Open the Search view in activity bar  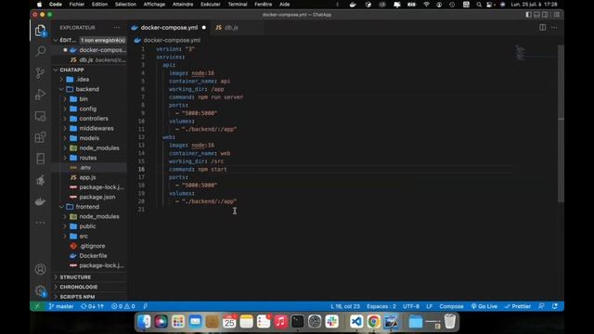pyautogui.click(x=40, y=51)
